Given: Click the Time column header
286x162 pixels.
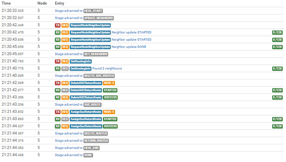Looking at the screenshot, I should [6, 3].
